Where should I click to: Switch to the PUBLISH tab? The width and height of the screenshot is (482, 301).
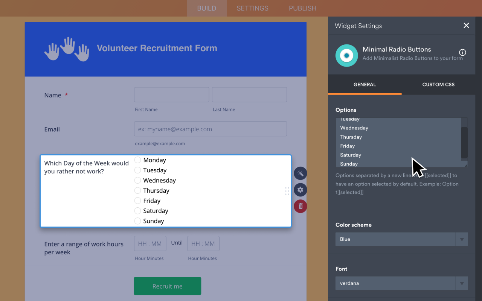[302, 8]
